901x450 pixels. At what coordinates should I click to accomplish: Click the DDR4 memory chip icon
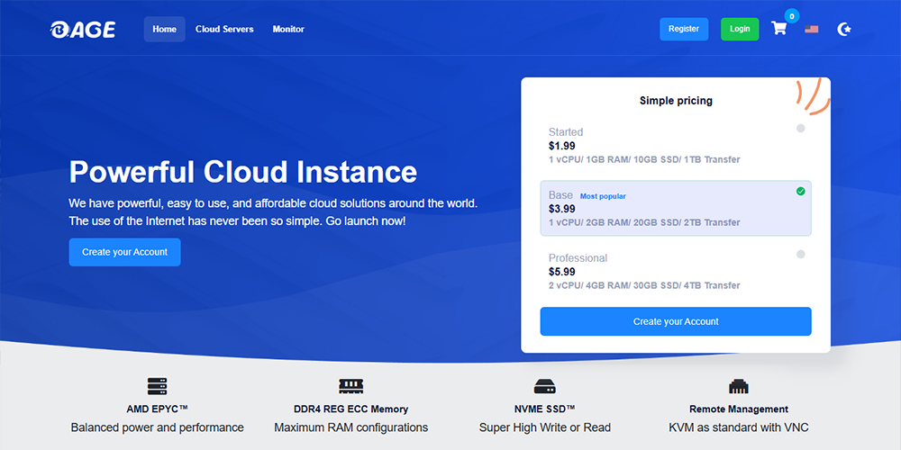[350, 386]
